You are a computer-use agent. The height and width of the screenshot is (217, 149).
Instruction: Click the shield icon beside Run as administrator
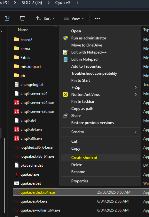tap(66, 38)
